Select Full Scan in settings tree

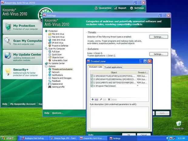click(56, 52)
